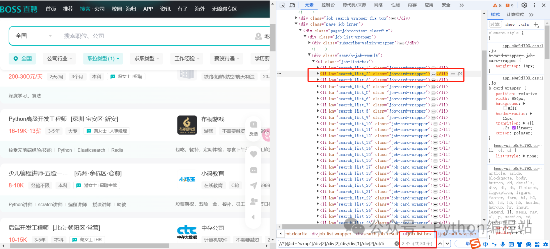The image size is (550, 249).
Task: Open DevTools settings gear
Action: (x=525, y=5)
